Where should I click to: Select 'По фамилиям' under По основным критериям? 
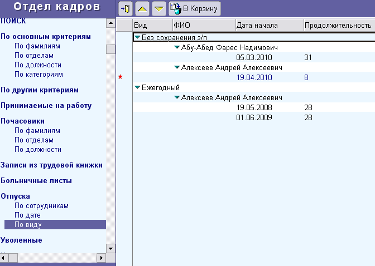point(37,46)
